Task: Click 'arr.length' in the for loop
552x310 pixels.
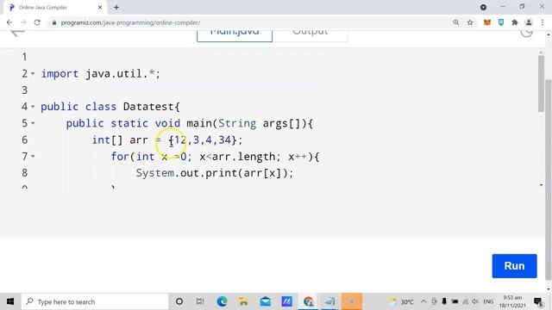Action: pos(243,156)
